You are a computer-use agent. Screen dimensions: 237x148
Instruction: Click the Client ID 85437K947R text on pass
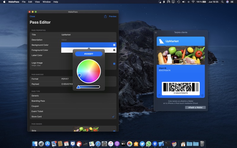click(165, 69)
